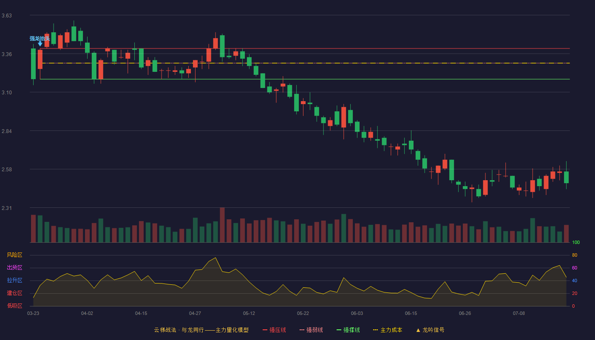Click the yellow triangle 龙吟信号 legend icon
The height and width of the screenshot is (340, 595).
tap(418, 330)
